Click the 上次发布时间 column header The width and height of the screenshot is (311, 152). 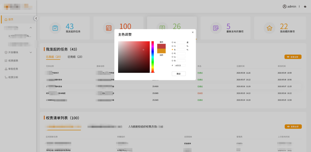click(284, 137)
